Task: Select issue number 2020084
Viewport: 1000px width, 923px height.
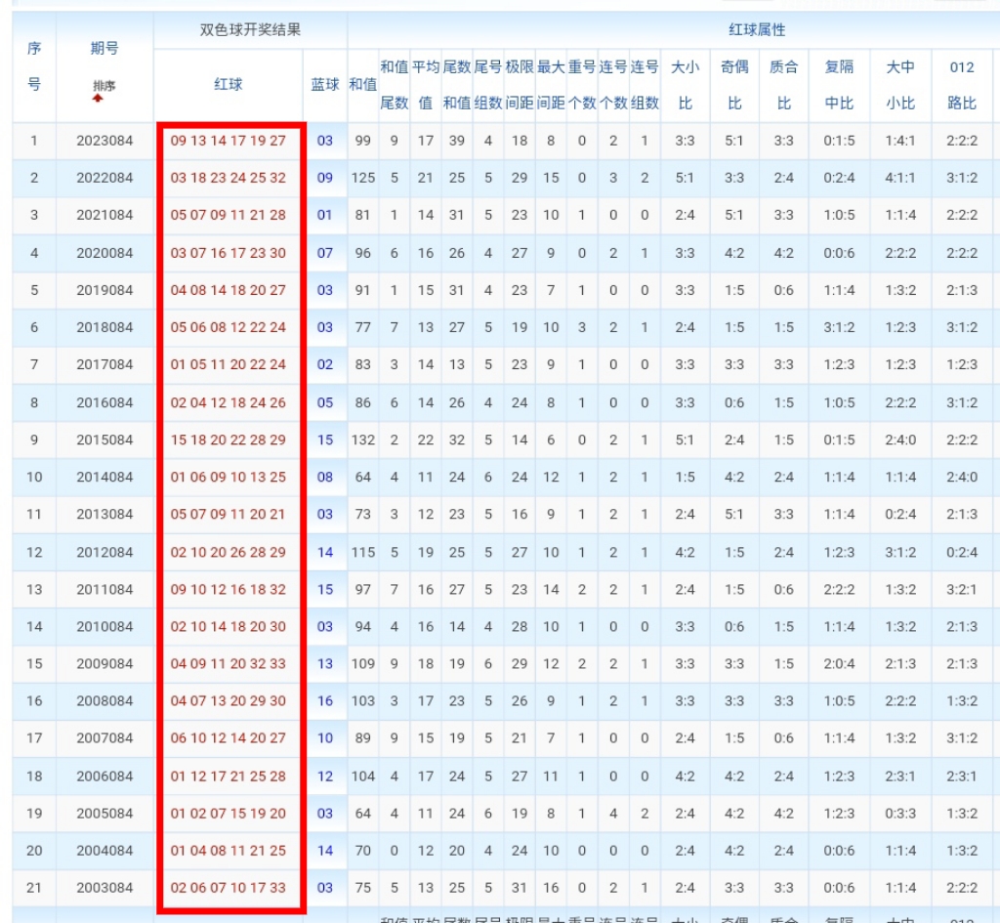Action: [x=104, y=253]
